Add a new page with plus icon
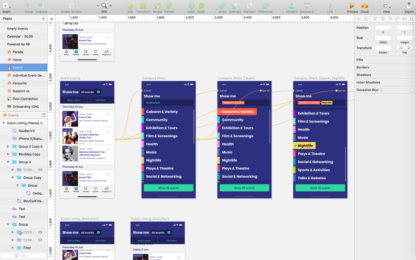The width and height of the screenshot is (416, 260). 43,19
